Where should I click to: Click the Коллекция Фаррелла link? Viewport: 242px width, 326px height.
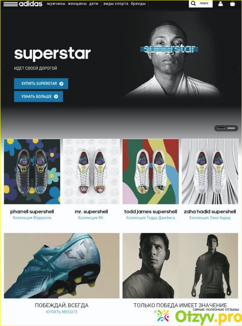(32, 218)
